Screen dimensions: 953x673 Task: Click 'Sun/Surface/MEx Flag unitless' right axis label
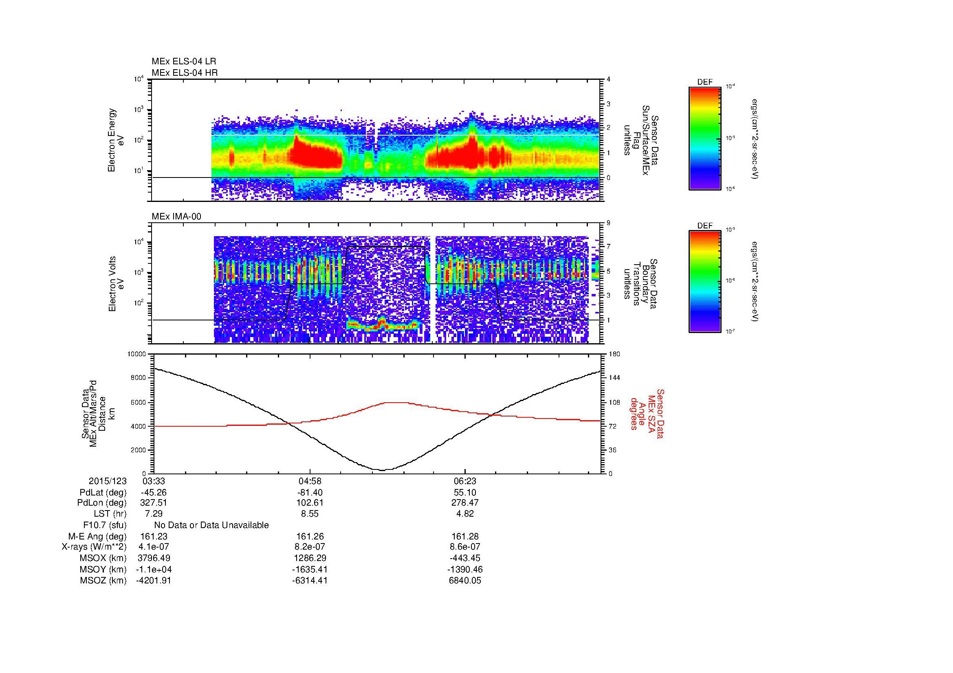[641, 140]
